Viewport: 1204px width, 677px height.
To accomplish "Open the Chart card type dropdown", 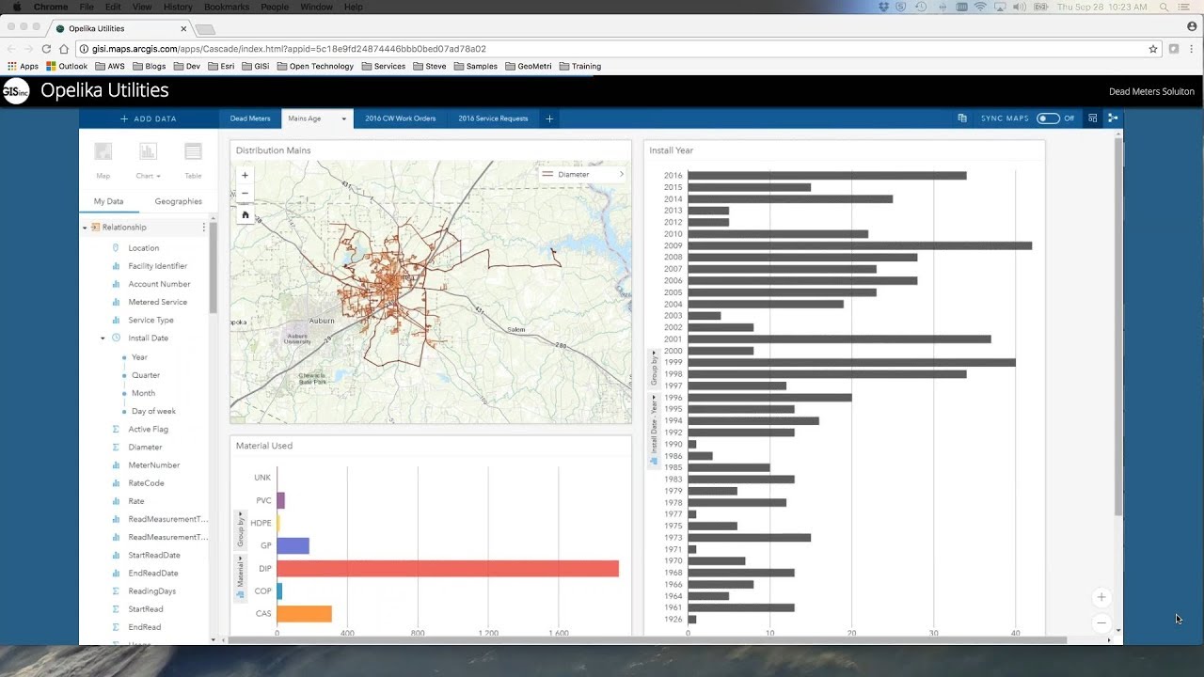I will [148, 158].
